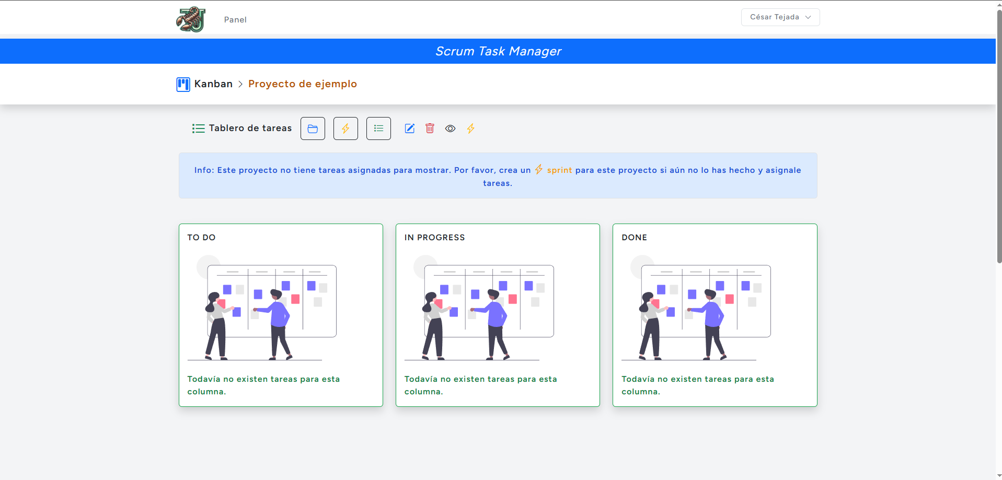
Task: Select the Kanban breadcrumb item
Action: 213,84
